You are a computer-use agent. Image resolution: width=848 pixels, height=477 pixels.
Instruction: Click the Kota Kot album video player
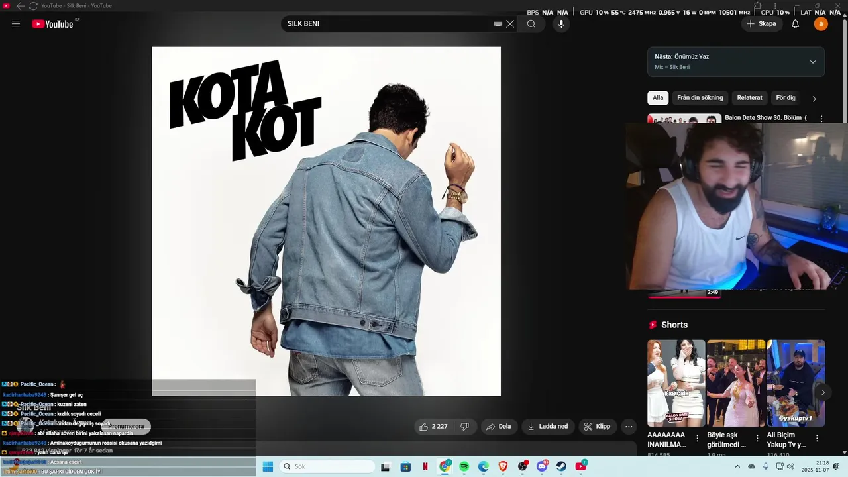point(326,221)
